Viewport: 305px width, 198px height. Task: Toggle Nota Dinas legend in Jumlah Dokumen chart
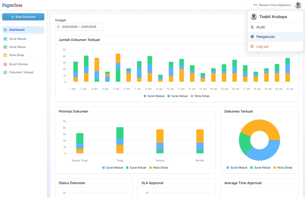tap(200, 96)
